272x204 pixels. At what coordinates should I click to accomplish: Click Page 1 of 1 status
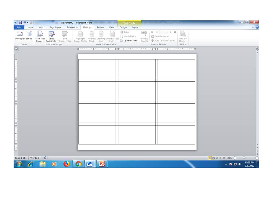(21, 158)
